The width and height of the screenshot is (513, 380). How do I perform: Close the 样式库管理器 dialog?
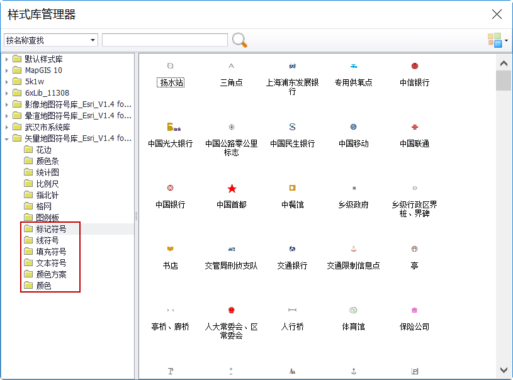(497, 14)
